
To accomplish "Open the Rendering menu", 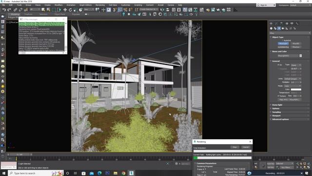I will tap(100, 5).
